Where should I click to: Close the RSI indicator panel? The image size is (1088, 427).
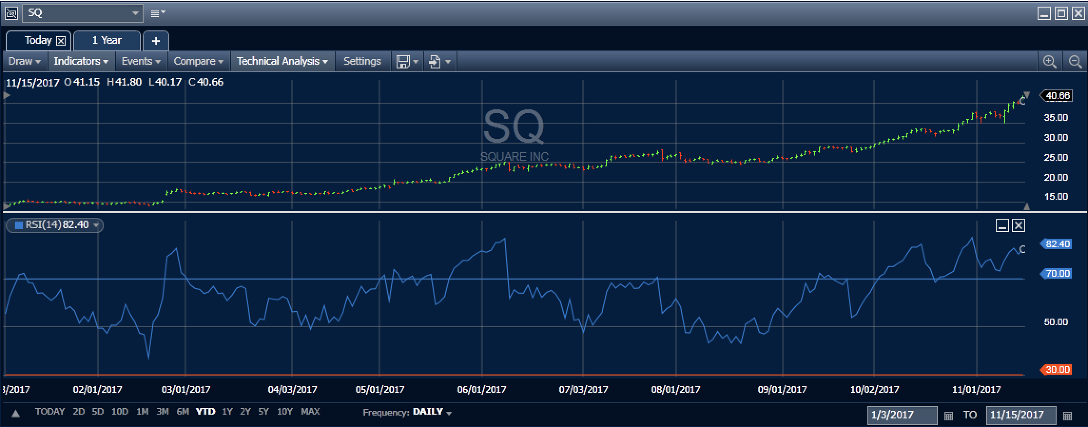[x=1018, y=225]
